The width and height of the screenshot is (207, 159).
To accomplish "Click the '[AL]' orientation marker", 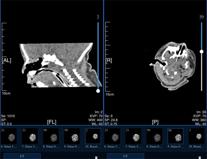I will [7, 60].
